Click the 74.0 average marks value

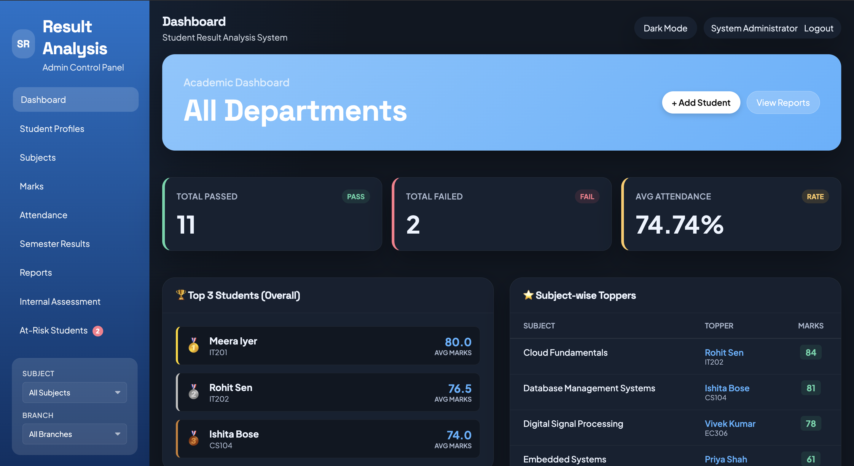coord(459,435)
